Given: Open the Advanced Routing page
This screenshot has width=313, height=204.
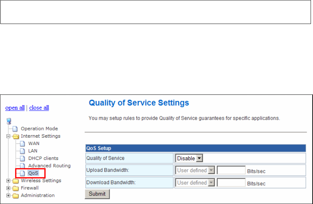Looking at the screenshot, I should (49, 166).
